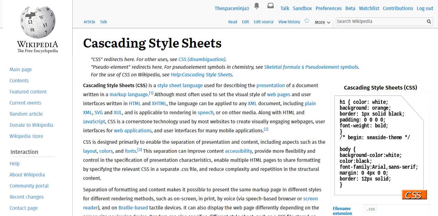This screenshot has width=438, height=216.
Task: Open Donate to Wikipedia link
Action: (x=31, y=125)
